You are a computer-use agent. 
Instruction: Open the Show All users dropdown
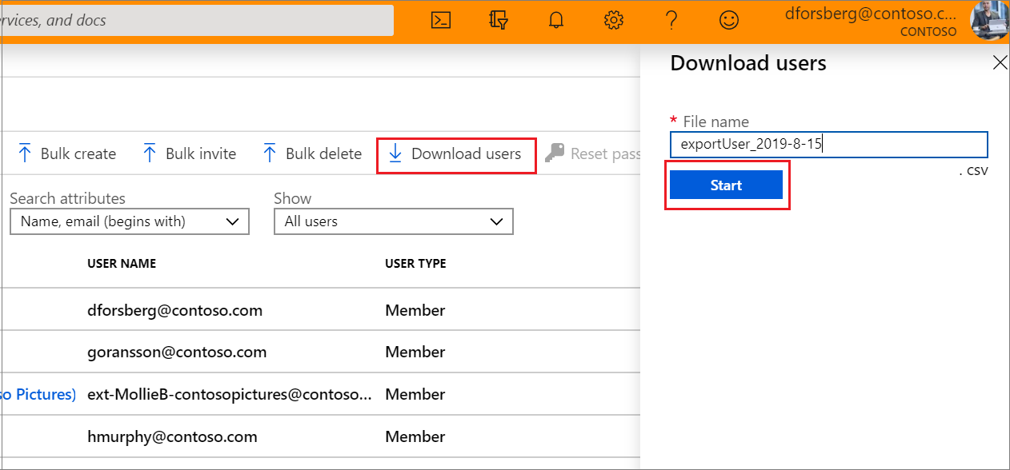coord(393,221)
